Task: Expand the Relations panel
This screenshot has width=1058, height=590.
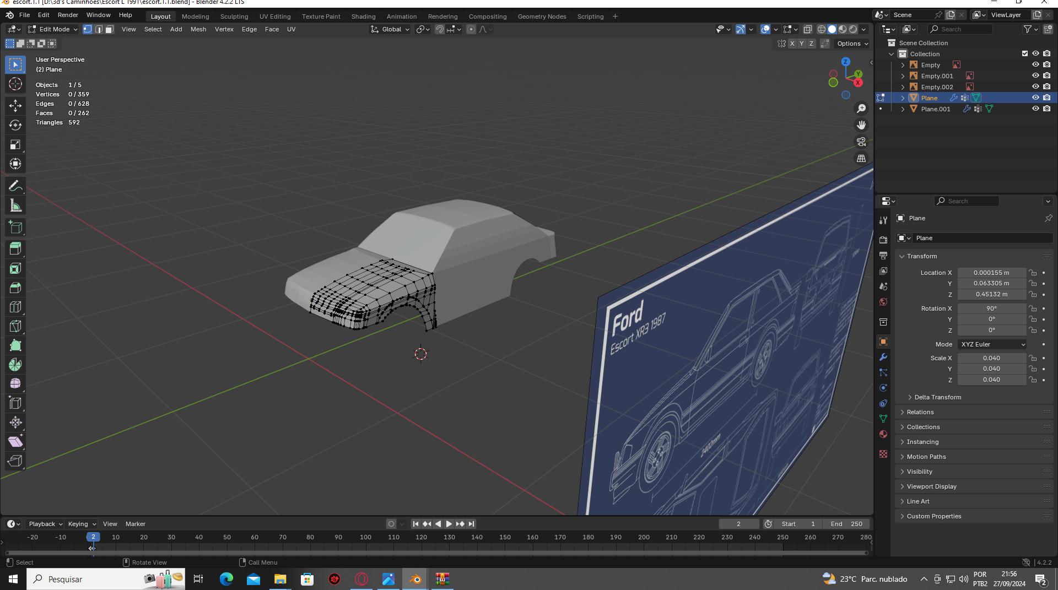Action: (x=920, y=412)
